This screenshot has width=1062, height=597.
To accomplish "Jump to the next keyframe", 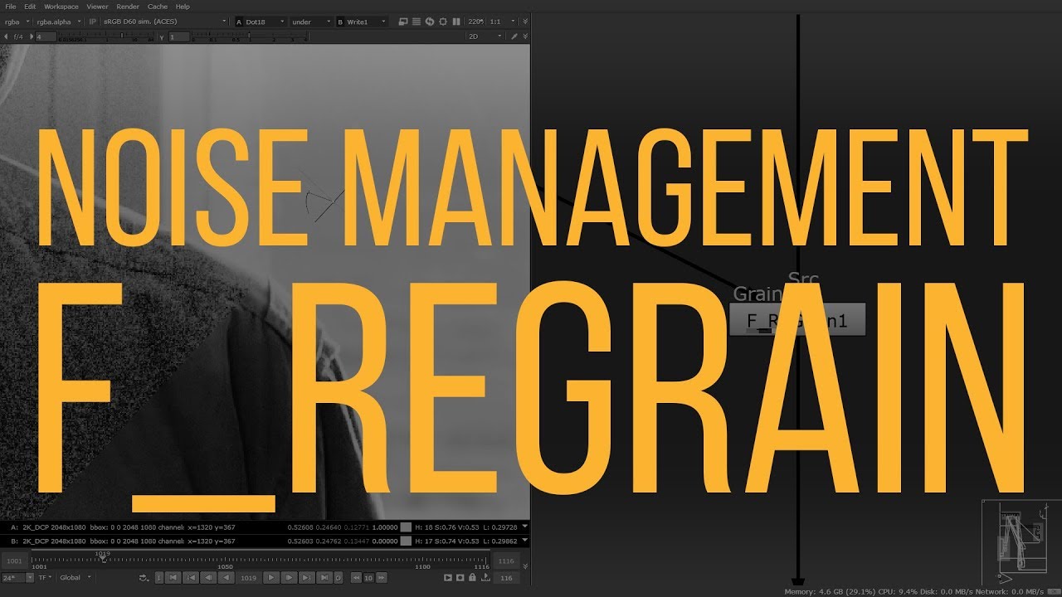I will point(307,577).
